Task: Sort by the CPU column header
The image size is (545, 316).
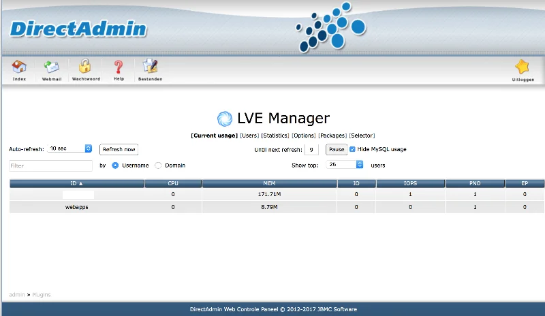Action: click(x=173, y=184)
